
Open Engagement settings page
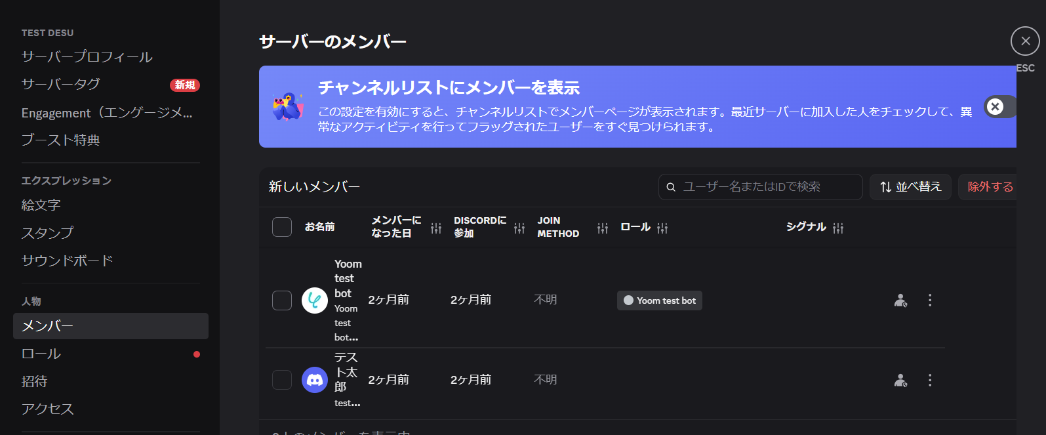[x=107, y=113]
